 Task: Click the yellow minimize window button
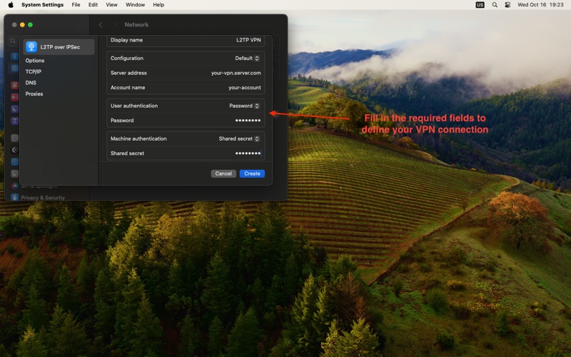tap(22, 25)
